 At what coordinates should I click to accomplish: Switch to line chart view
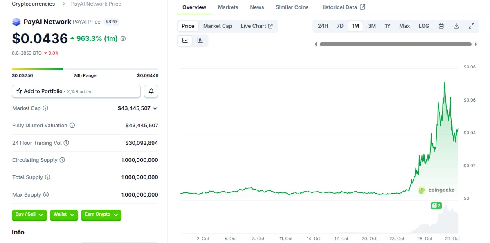click(185, 40)
